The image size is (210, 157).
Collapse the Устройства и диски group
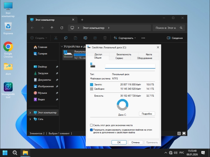coord(62,46)
